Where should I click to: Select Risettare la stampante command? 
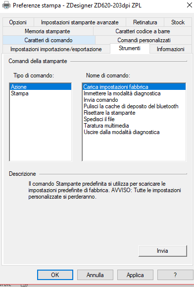[x=134, y=113]
